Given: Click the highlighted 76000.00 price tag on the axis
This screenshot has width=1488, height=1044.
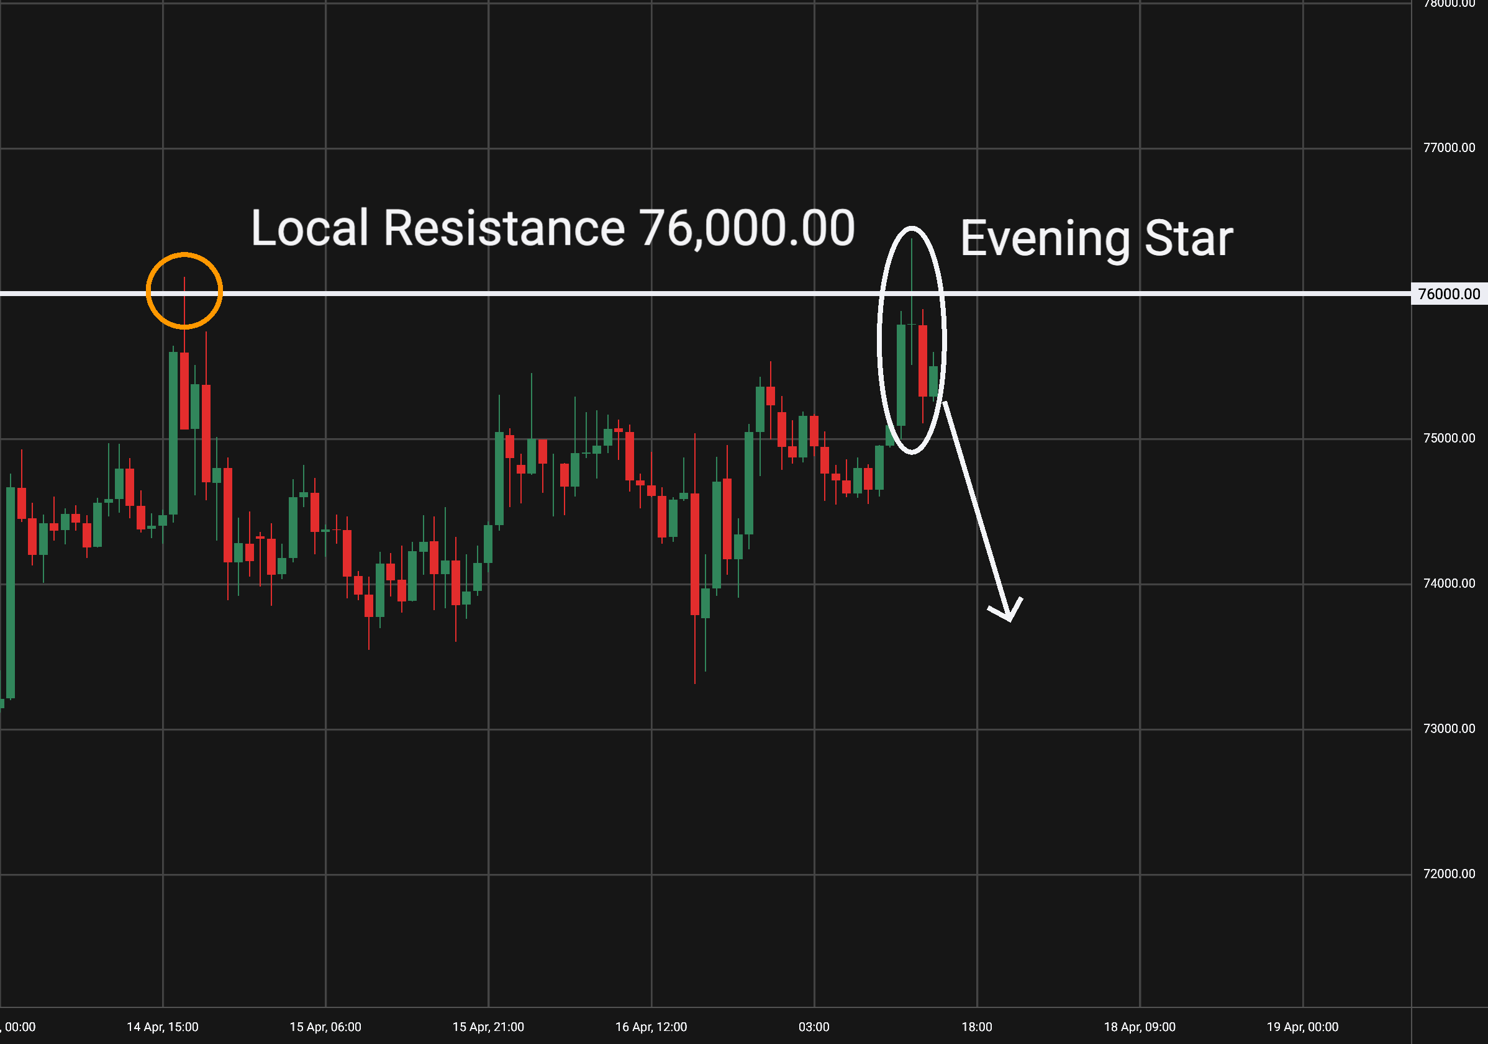Looking at the screenshot, I should click(x=1448, y=294).
